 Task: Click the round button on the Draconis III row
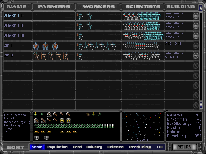point(196,36)
